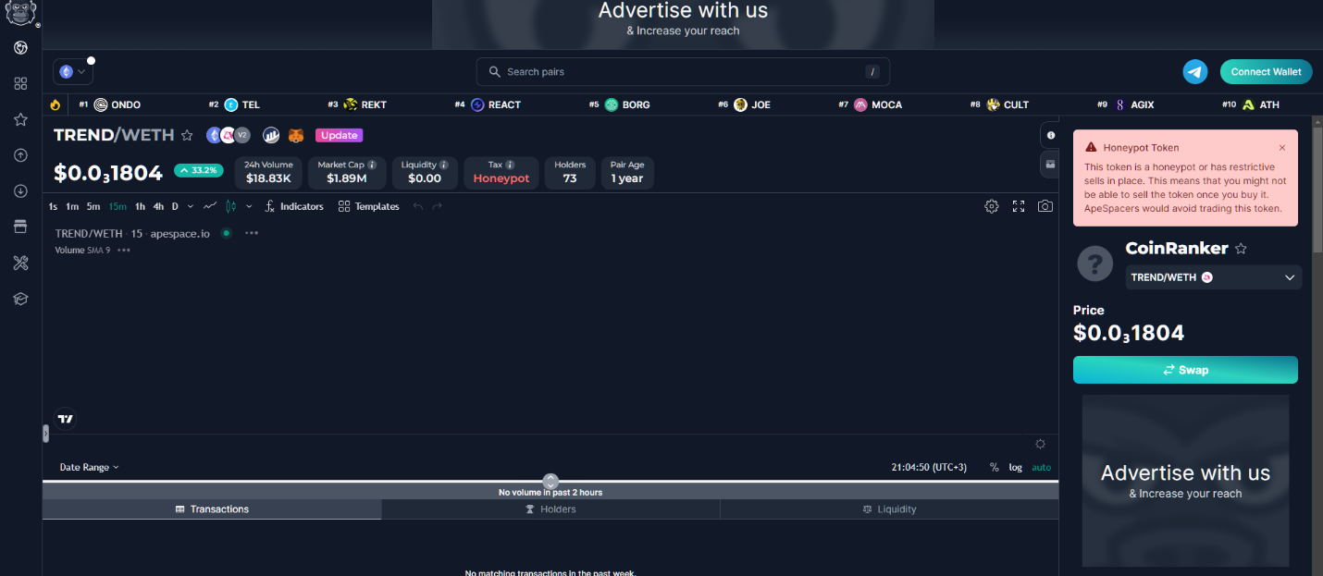Open the Ethereum network selector dropdown

pos(72,71)
